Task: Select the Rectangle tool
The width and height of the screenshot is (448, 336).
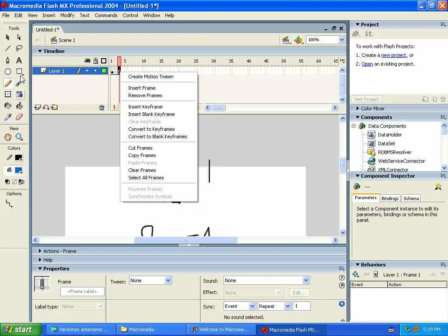Action: pos(19,71)
